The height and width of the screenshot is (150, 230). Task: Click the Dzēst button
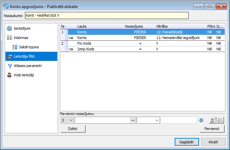pyautogui.click(x=73, y=129)
